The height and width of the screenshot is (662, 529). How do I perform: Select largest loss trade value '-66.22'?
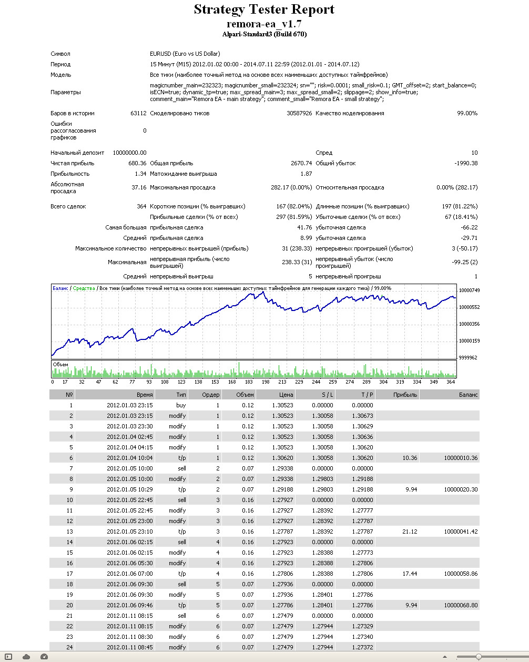coord(469,227)
